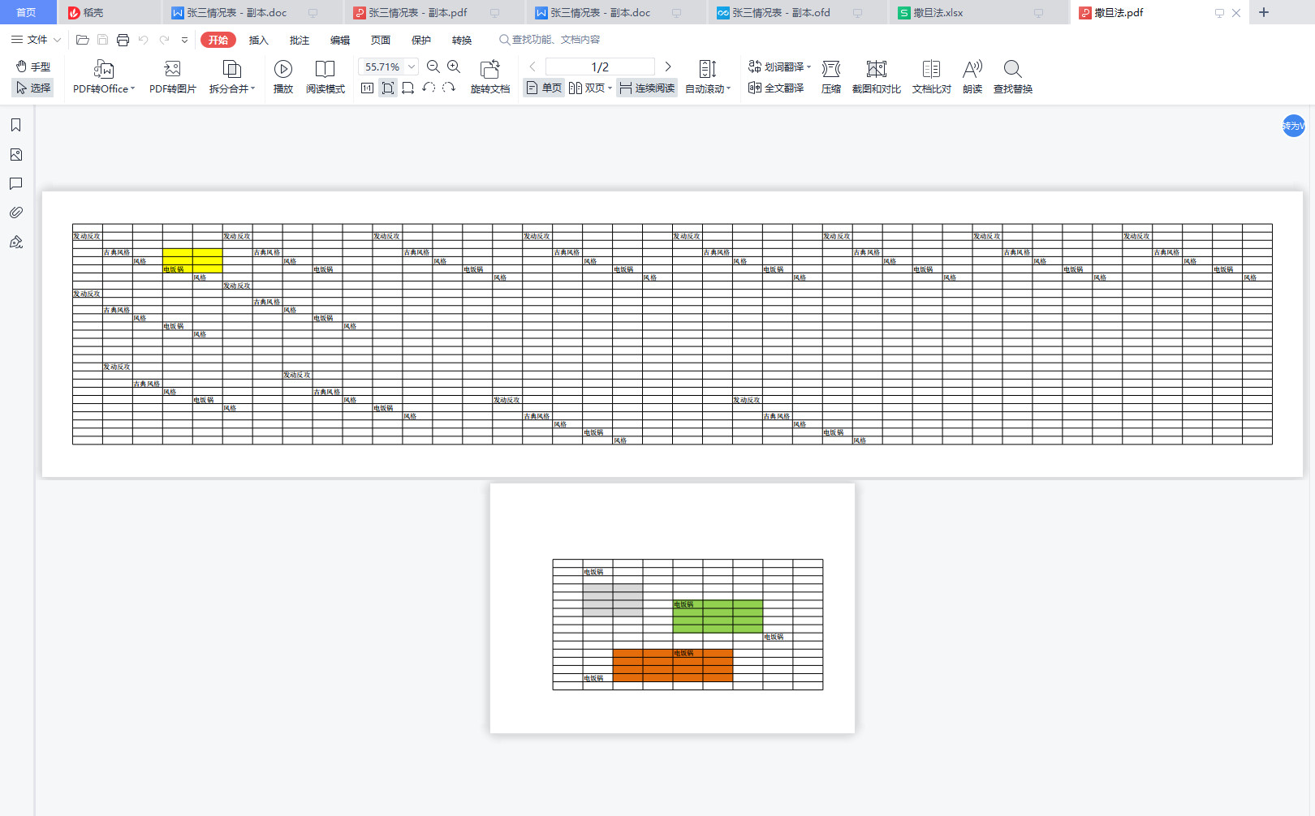Select the 开始 ribbon tab
1315x816 pixels.
coord(218,40)
